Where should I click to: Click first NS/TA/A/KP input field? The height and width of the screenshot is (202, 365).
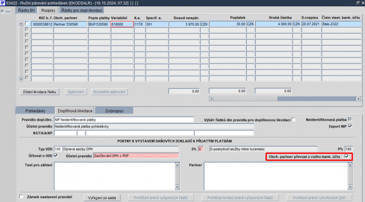(65, 133)
